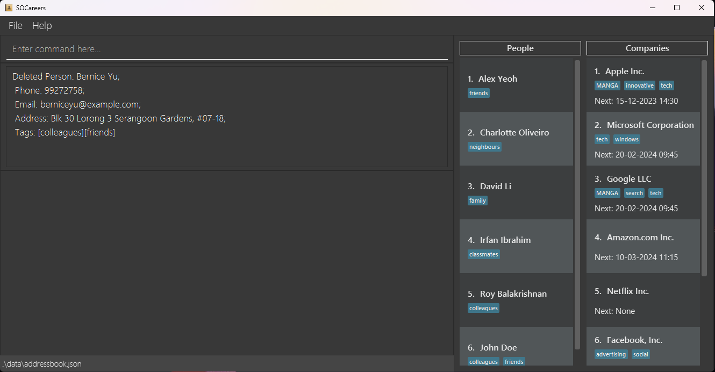Click the SOCareers app icon in title bar
Screen dimensions: 715x372
coord(9,8)
